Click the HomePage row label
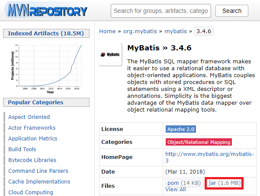 pyautogui.click(x=117, y=157)
